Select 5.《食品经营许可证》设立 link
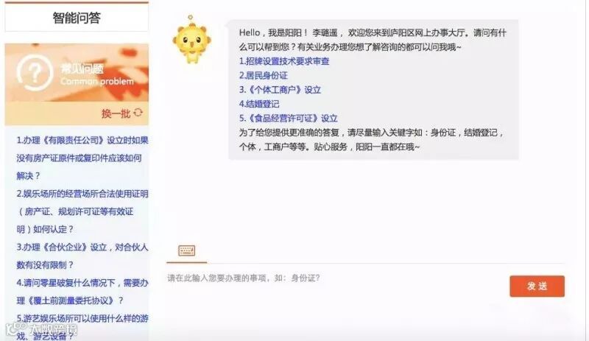The height and width of the screenshot is (341, 589). (x=289, y=119)
